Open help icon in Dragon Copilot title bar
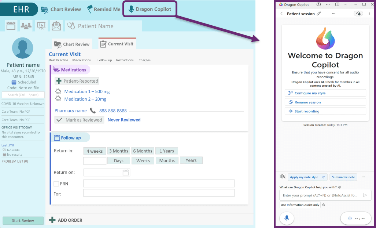 click(x=318, y=4)
